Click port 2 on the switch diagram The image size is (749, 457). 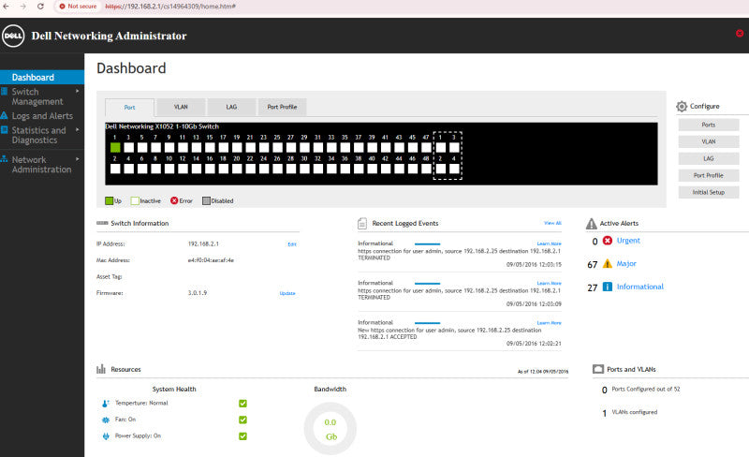pyautogui.click(x=115, y=169)
